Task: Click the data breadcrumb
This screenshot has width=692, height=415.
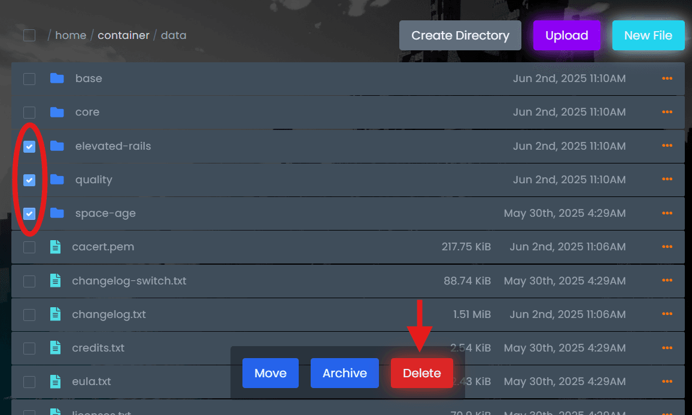Action: tap(174, 35)
